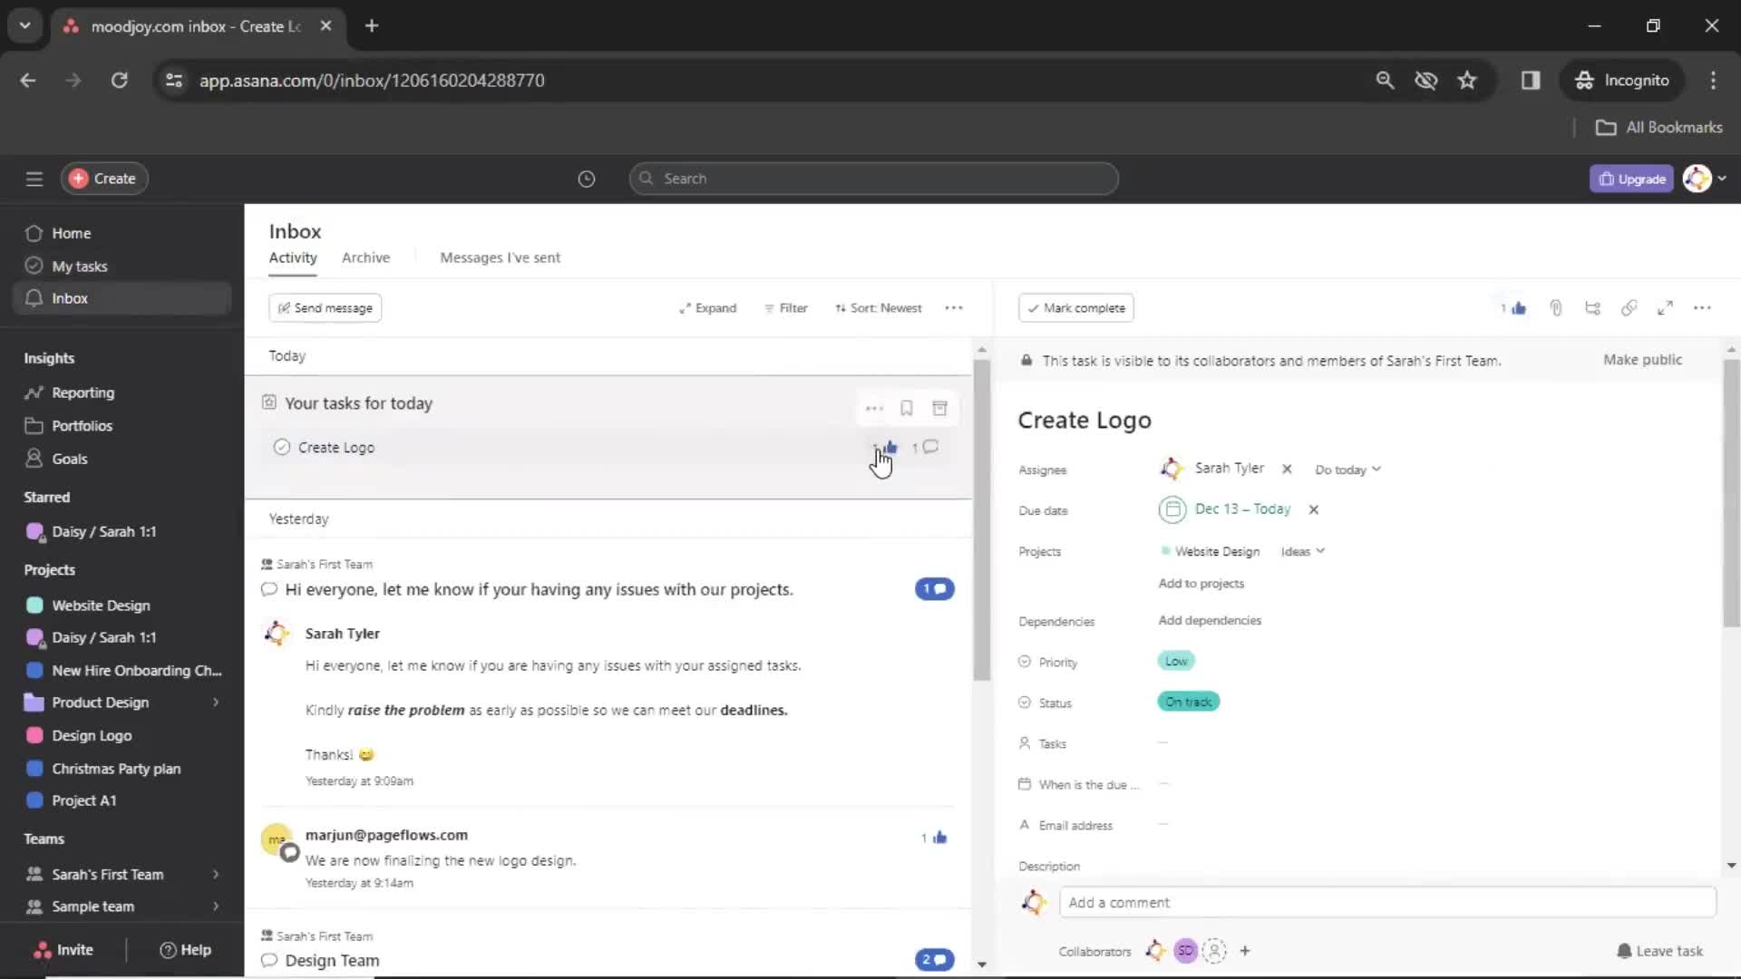The image size is (1741, 979).
Task: Click the comment icon on Create Logo task
Action: 931,446
